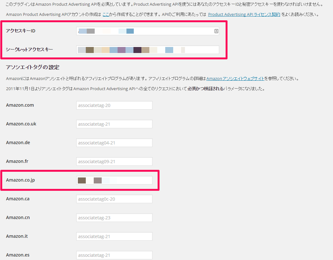Click the アクセスキーID label
Viewport: 333px width, 260px height.
tap(21, 31)
